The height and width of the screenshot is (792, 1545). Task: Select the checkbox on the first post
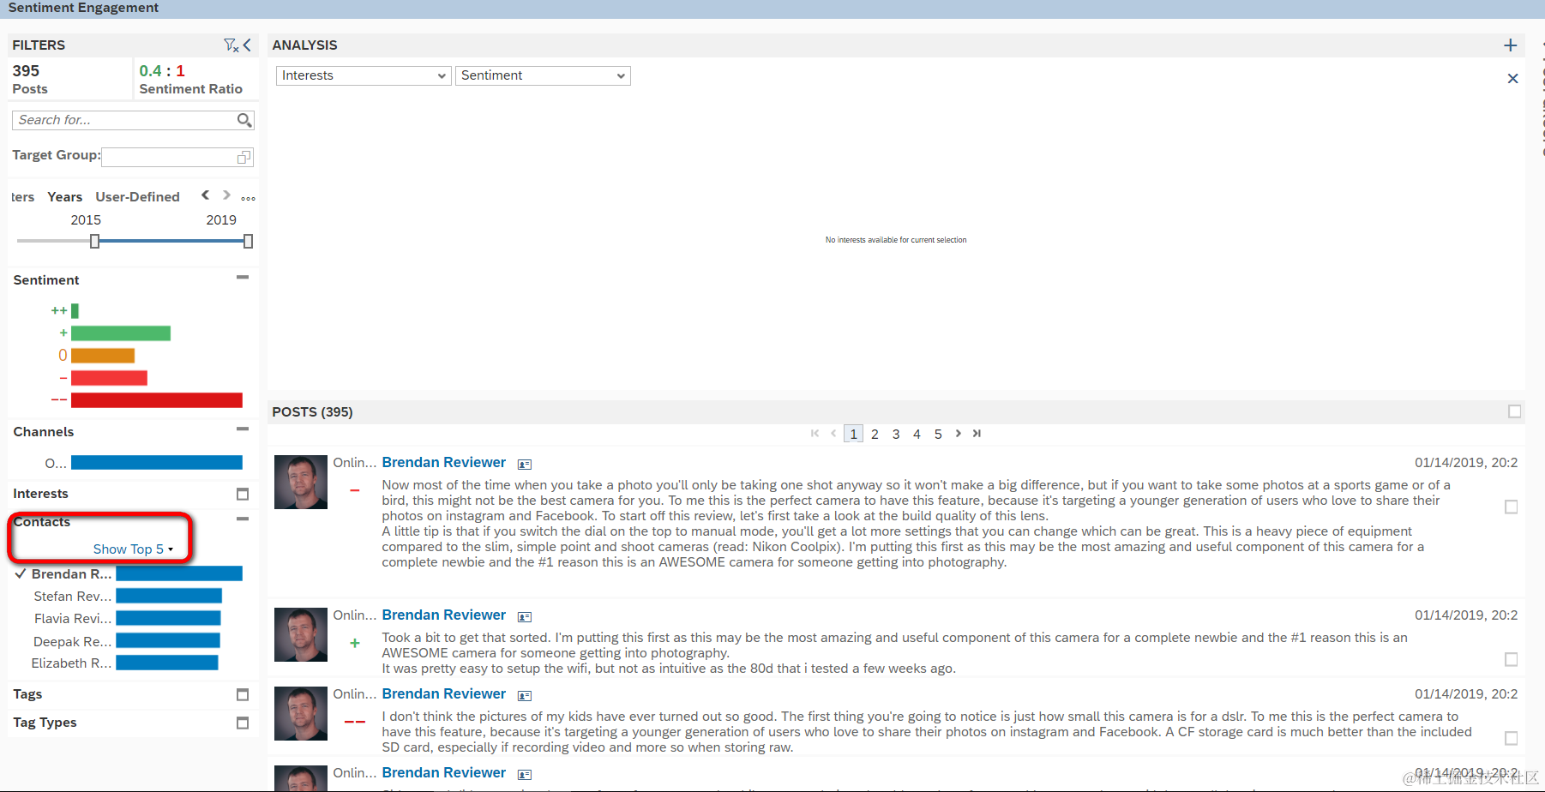(x=1510, y=507)
